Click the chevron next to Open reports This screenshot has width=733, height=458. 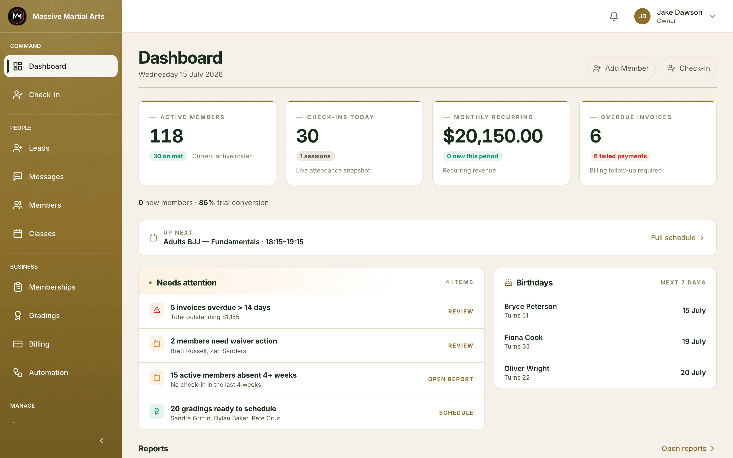click(712, 448)
